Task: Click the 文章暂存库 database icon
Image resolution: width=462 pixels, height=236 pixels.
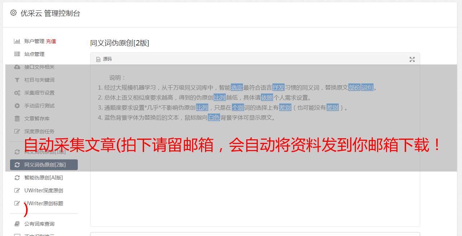Action: click(x=17, y=119)
